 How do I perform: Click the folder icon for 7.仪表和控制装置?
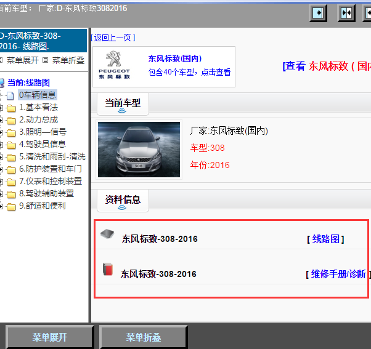pos(11,182)
